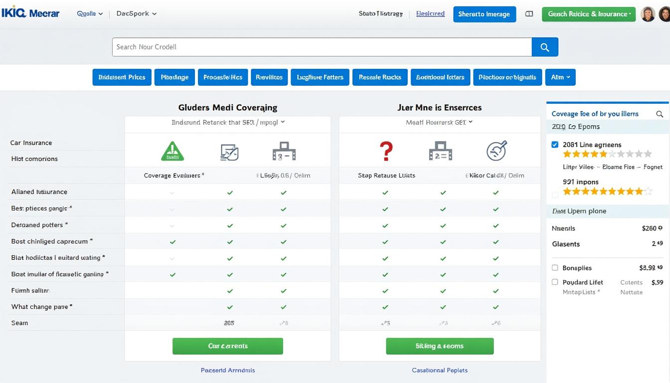Click the sidebar coverage search magnifier icon
This screenshot has height=383, width=670.
pos(660,114)
